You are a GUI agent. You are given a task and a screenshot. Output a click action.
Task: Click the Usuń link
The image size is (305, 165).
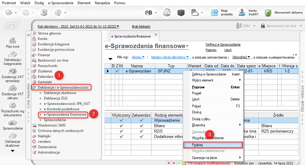pos(228,50)
